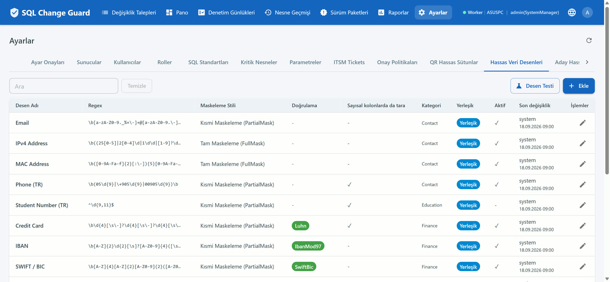Click the Credit Card name cell
This screenshot has height=282, width=610.
[30, 226]
